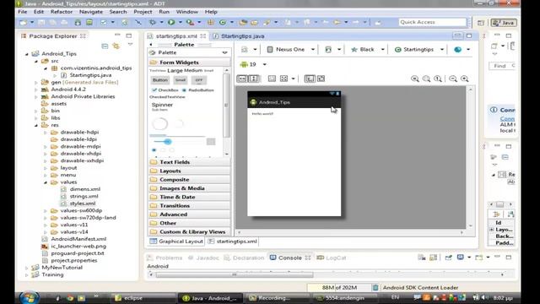Image resolution: width=540 pixels, height=304 pixels.
Task: Open the Navigate menu
Action: (x=91, y=12)
